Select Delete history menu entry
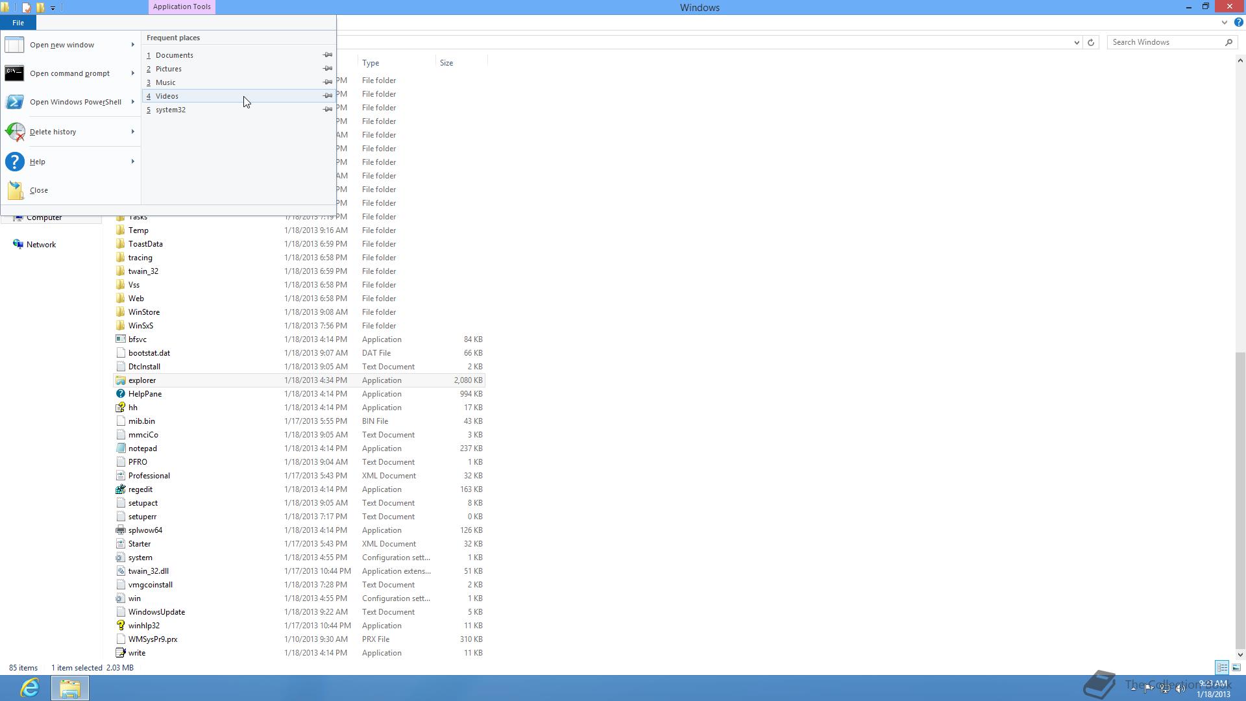Image resolution: width=1246 pixels, height=701 pixels. click(x=71, y=132)
